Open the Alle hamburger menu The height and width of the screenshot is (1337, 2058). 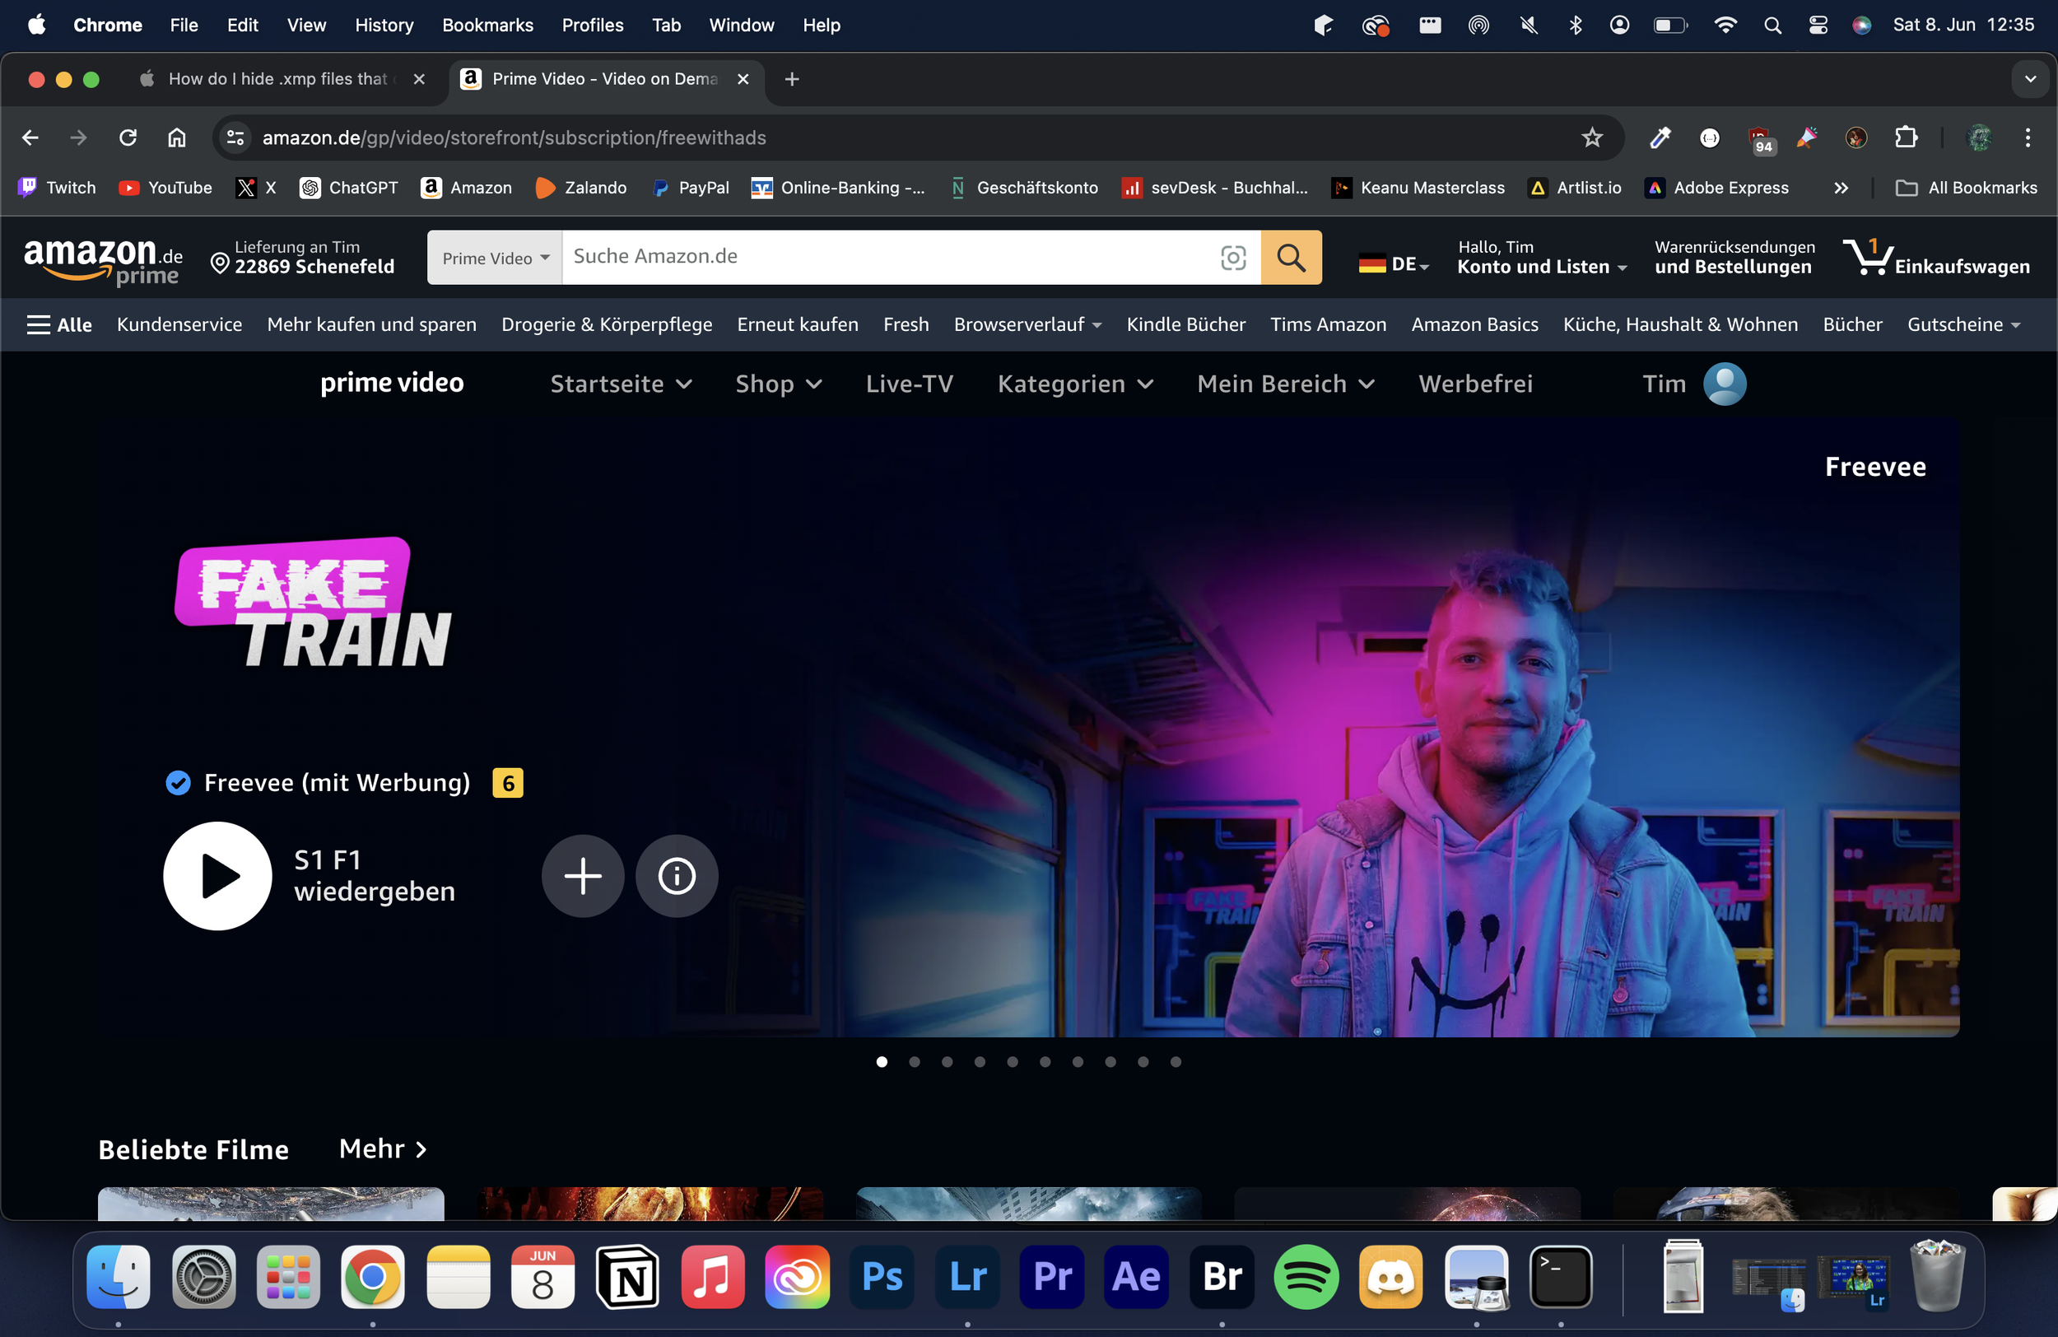coord(58,324)
